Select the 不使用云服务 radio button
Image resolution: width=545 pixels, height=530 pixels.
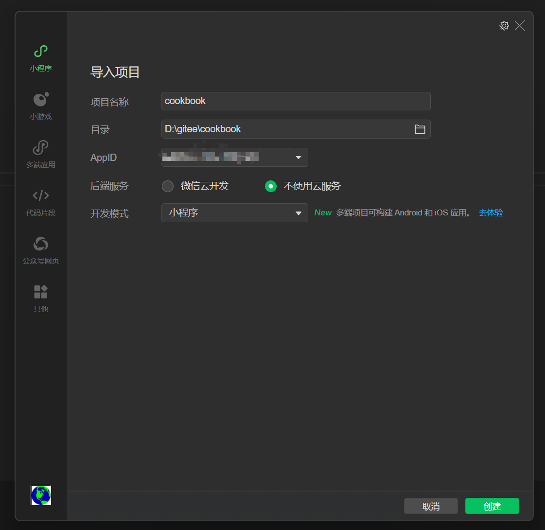tap(271, 186)
